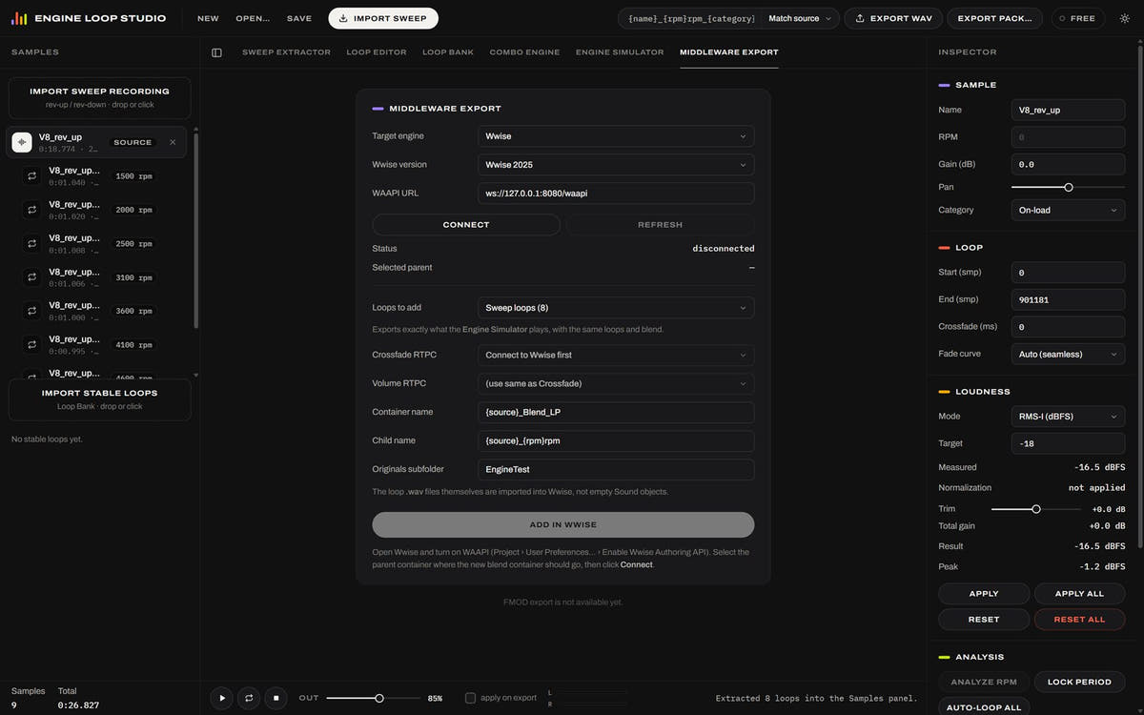
Task: Click the Import Sweep Recording drop zone
Action: click(100, 98)
